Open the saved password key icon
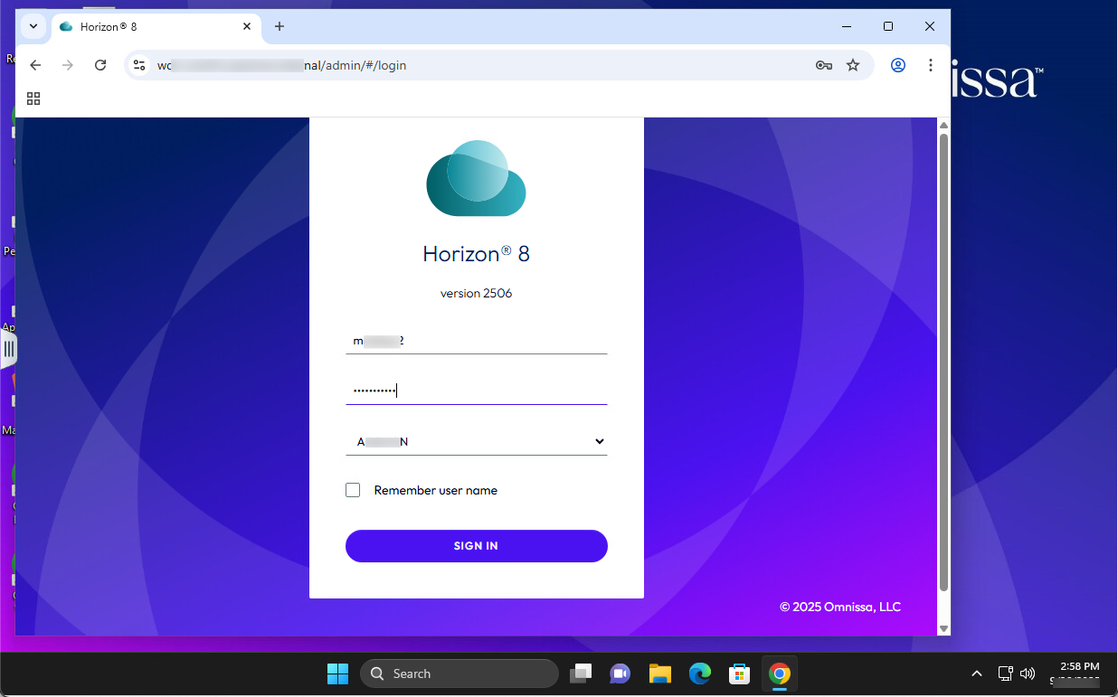Image resolution: width=1118 pixels, height=697 pixels. [x=823, y=65]
